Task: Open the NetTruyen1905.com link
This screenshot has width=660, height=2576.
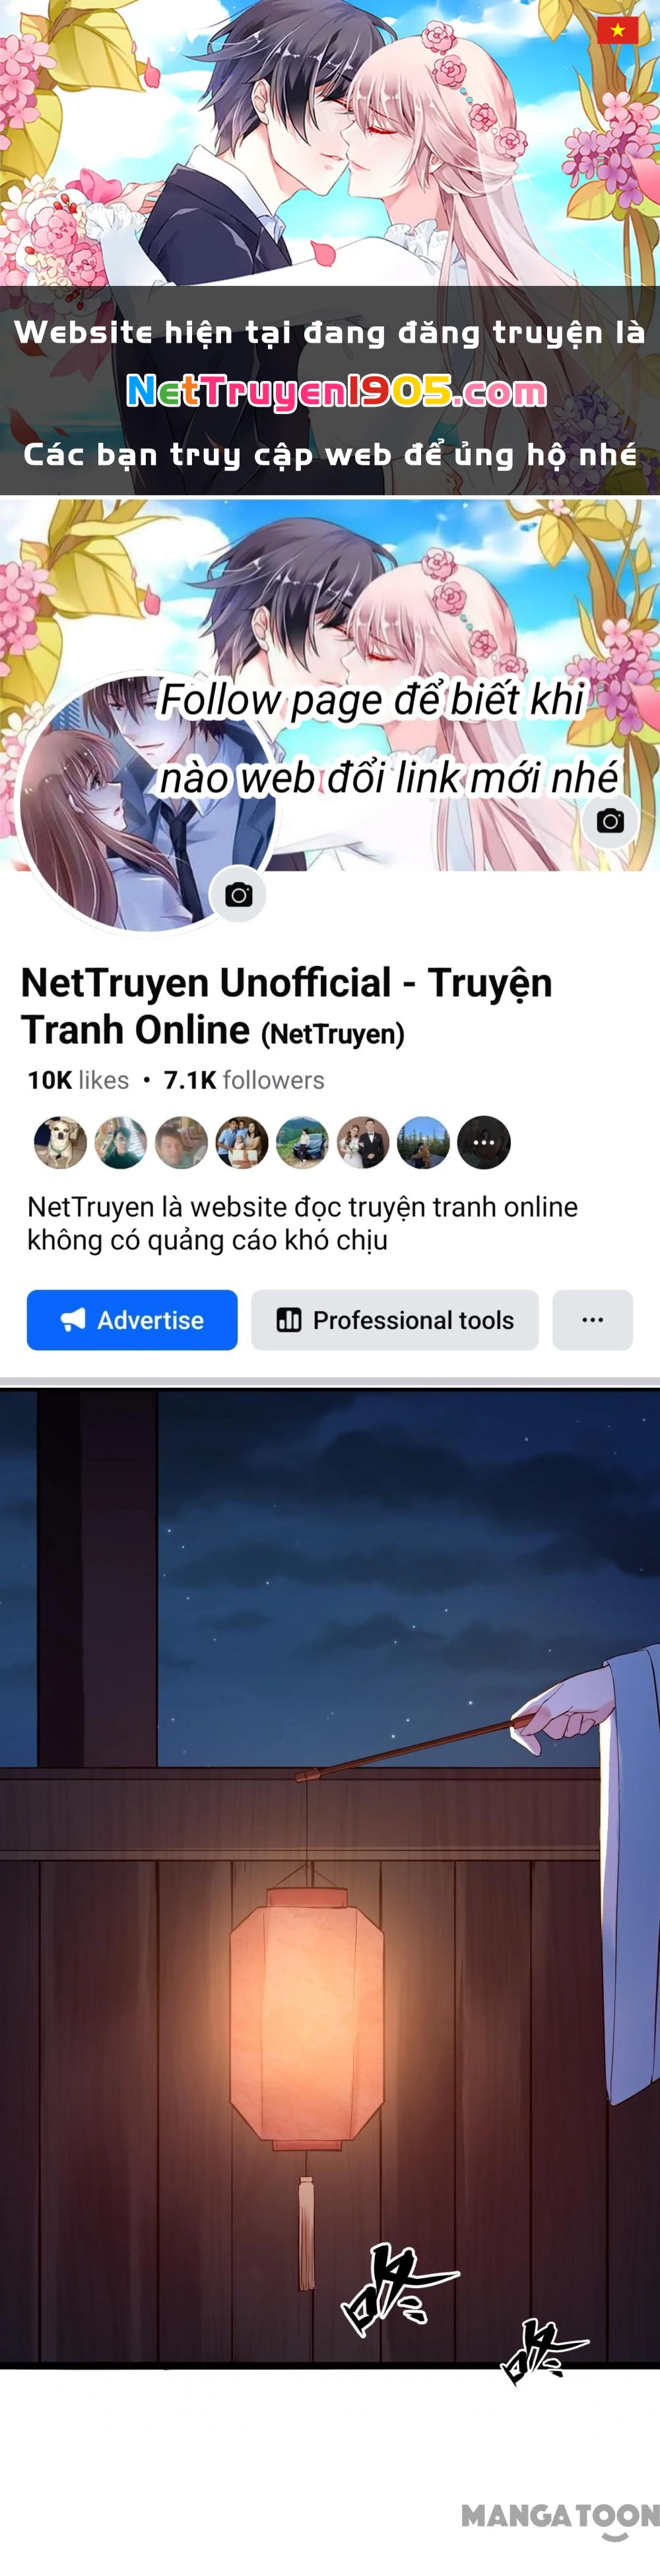Action: (336, 391)
